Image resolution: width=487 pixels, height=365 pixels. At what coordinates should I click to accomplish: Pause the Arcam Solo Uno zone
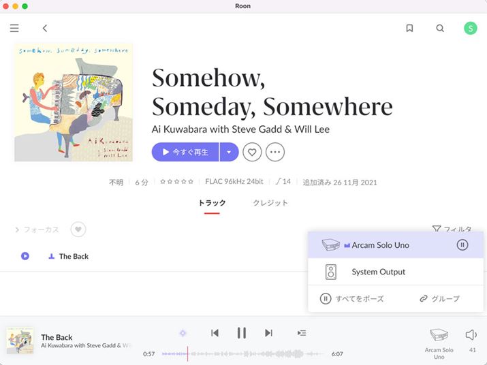(x=462, y=245)
